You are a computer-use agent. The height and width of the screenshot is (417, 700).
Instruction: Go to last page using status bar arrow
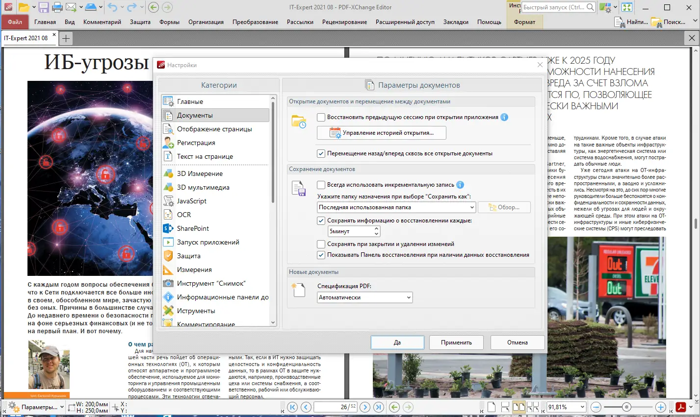(x=379, y=407)
